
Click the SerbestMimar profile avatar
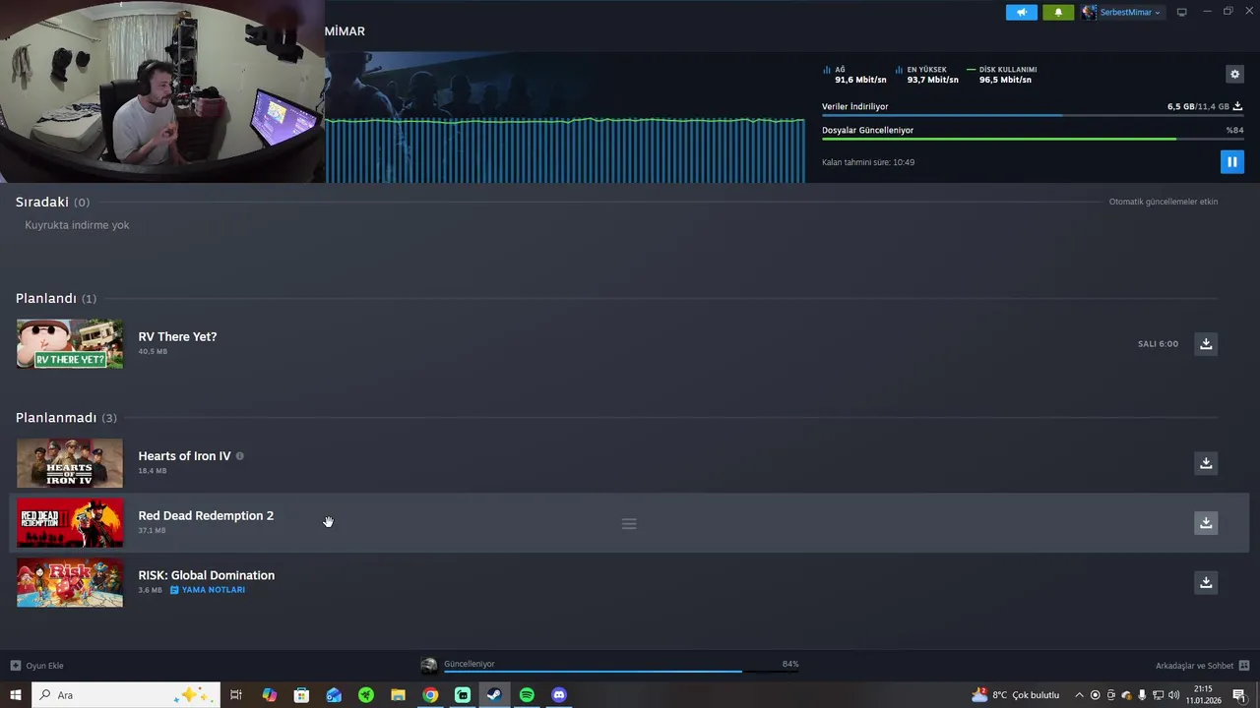[1089, 12]
